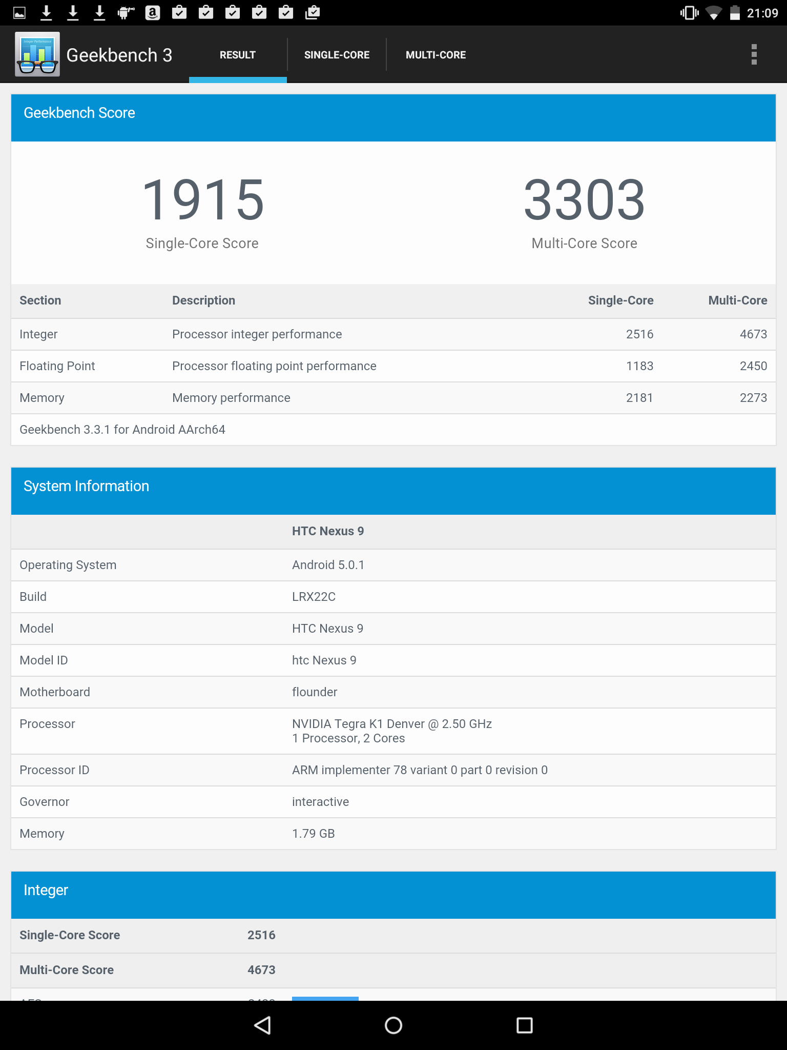This screenshot has height=1050, width=787.
Task: Tap the Model ID label
Action: (44, 660)
